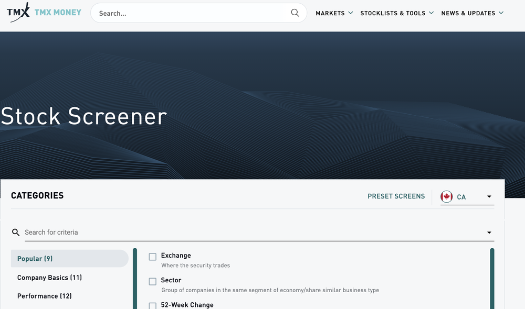Click the magnifier icon beside Search for criteria

click(16, 232)
